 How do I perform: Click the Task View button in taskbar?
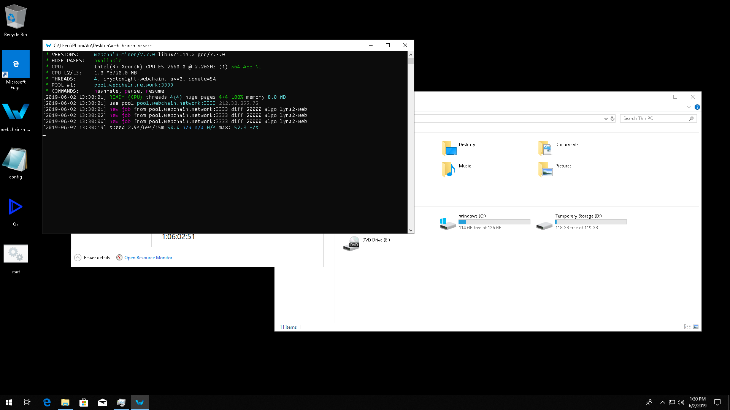coord(27,402)
